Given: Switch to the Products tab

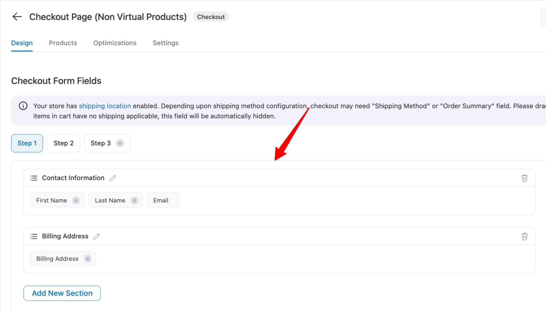Looking at the screenshot, I should pyautogui.click(x=63, y=43).
